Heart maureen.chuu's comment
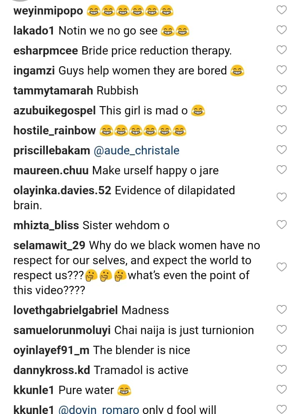Viewport: 300px width, 414px height. pyautogui.click(x=282, y=170)
